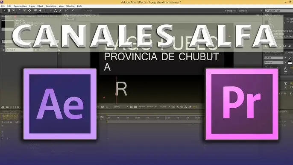Select the Pan Behind anchor tool
Image resolution: width=293 pixels, height=165 pixels.
(29, 11)
